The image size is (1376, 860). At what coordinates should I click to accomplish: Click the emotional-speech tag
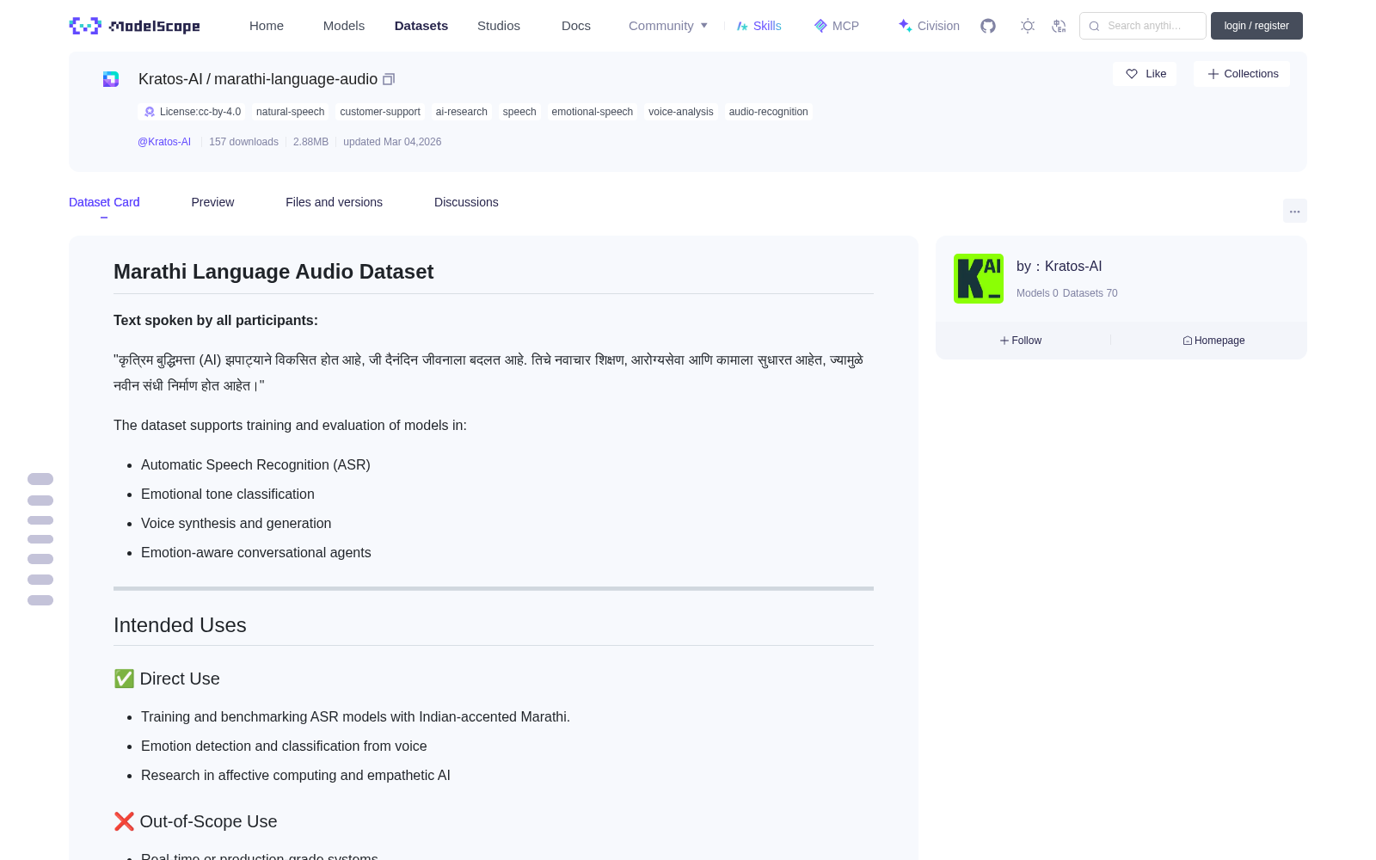click(x=593, y=112)
